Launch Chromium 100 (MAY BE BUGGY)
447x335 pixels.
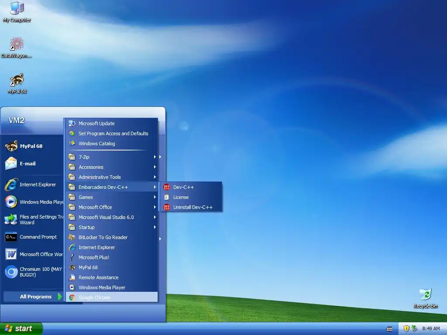pos(34,272)
